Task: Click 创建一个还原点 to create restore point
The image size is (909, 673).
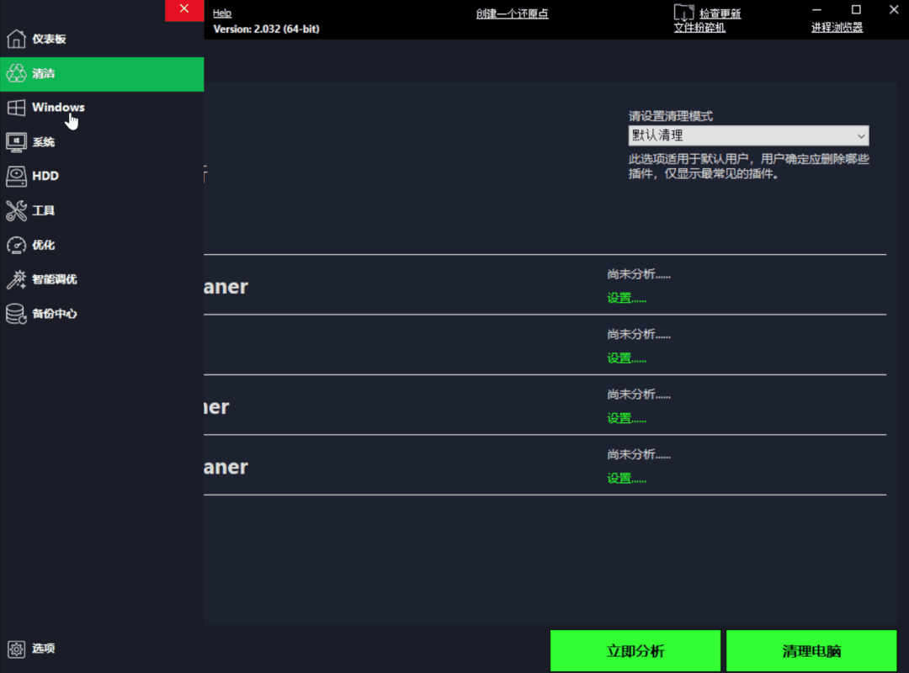Action: pos(511,13)
